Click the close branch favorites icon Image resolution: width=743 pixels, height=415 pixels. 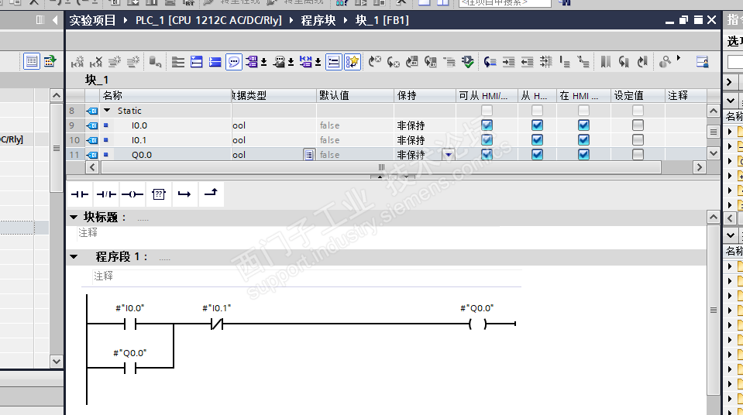click(211, 194)
